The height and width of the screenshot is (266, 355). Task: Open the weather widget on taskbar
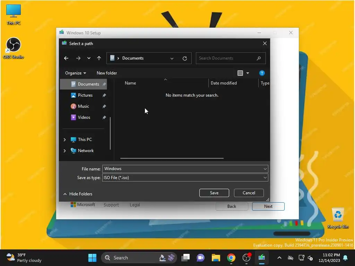click(24, 258)
